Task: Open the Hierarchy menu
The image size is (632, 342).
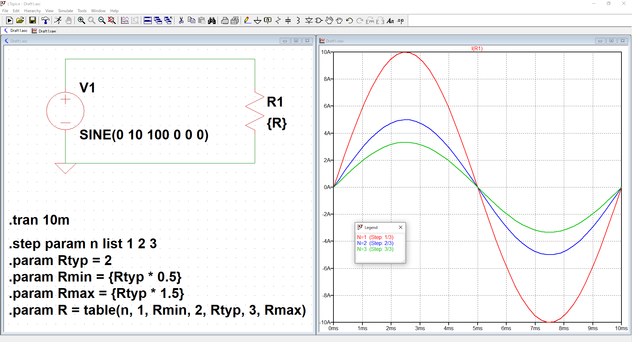Action: (32, 11)
